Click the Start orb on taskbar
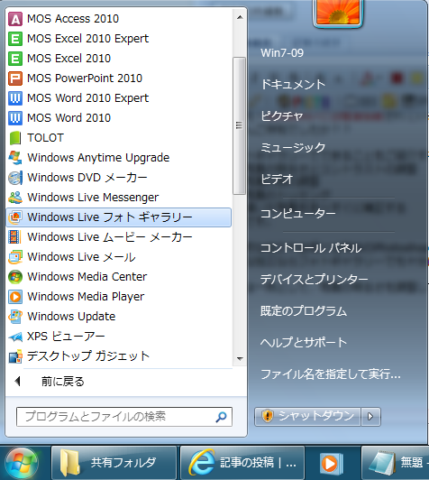The height and width of the screenshot is (480, 429). coord(22,463)
